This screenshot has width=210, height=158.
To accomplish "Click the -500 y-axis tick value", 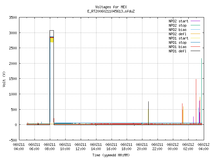I will 13,140.
